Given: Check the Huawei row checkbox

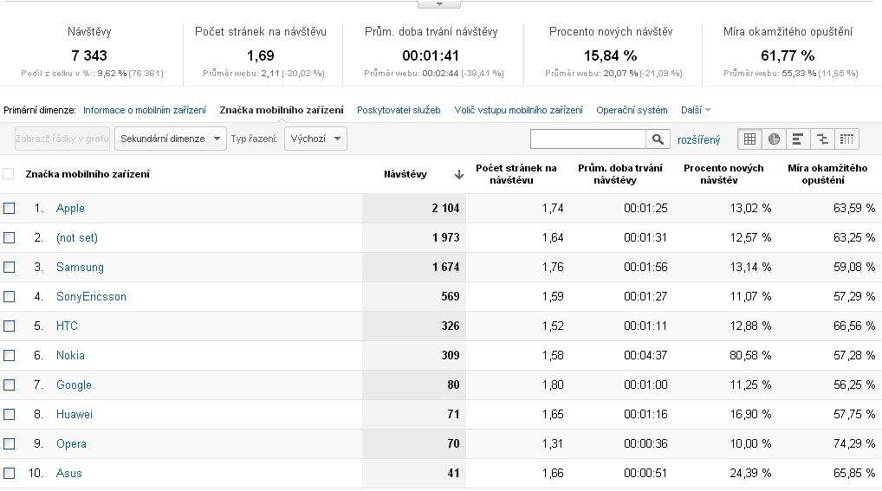Looking at the screenshot, I should coord(9,415).
